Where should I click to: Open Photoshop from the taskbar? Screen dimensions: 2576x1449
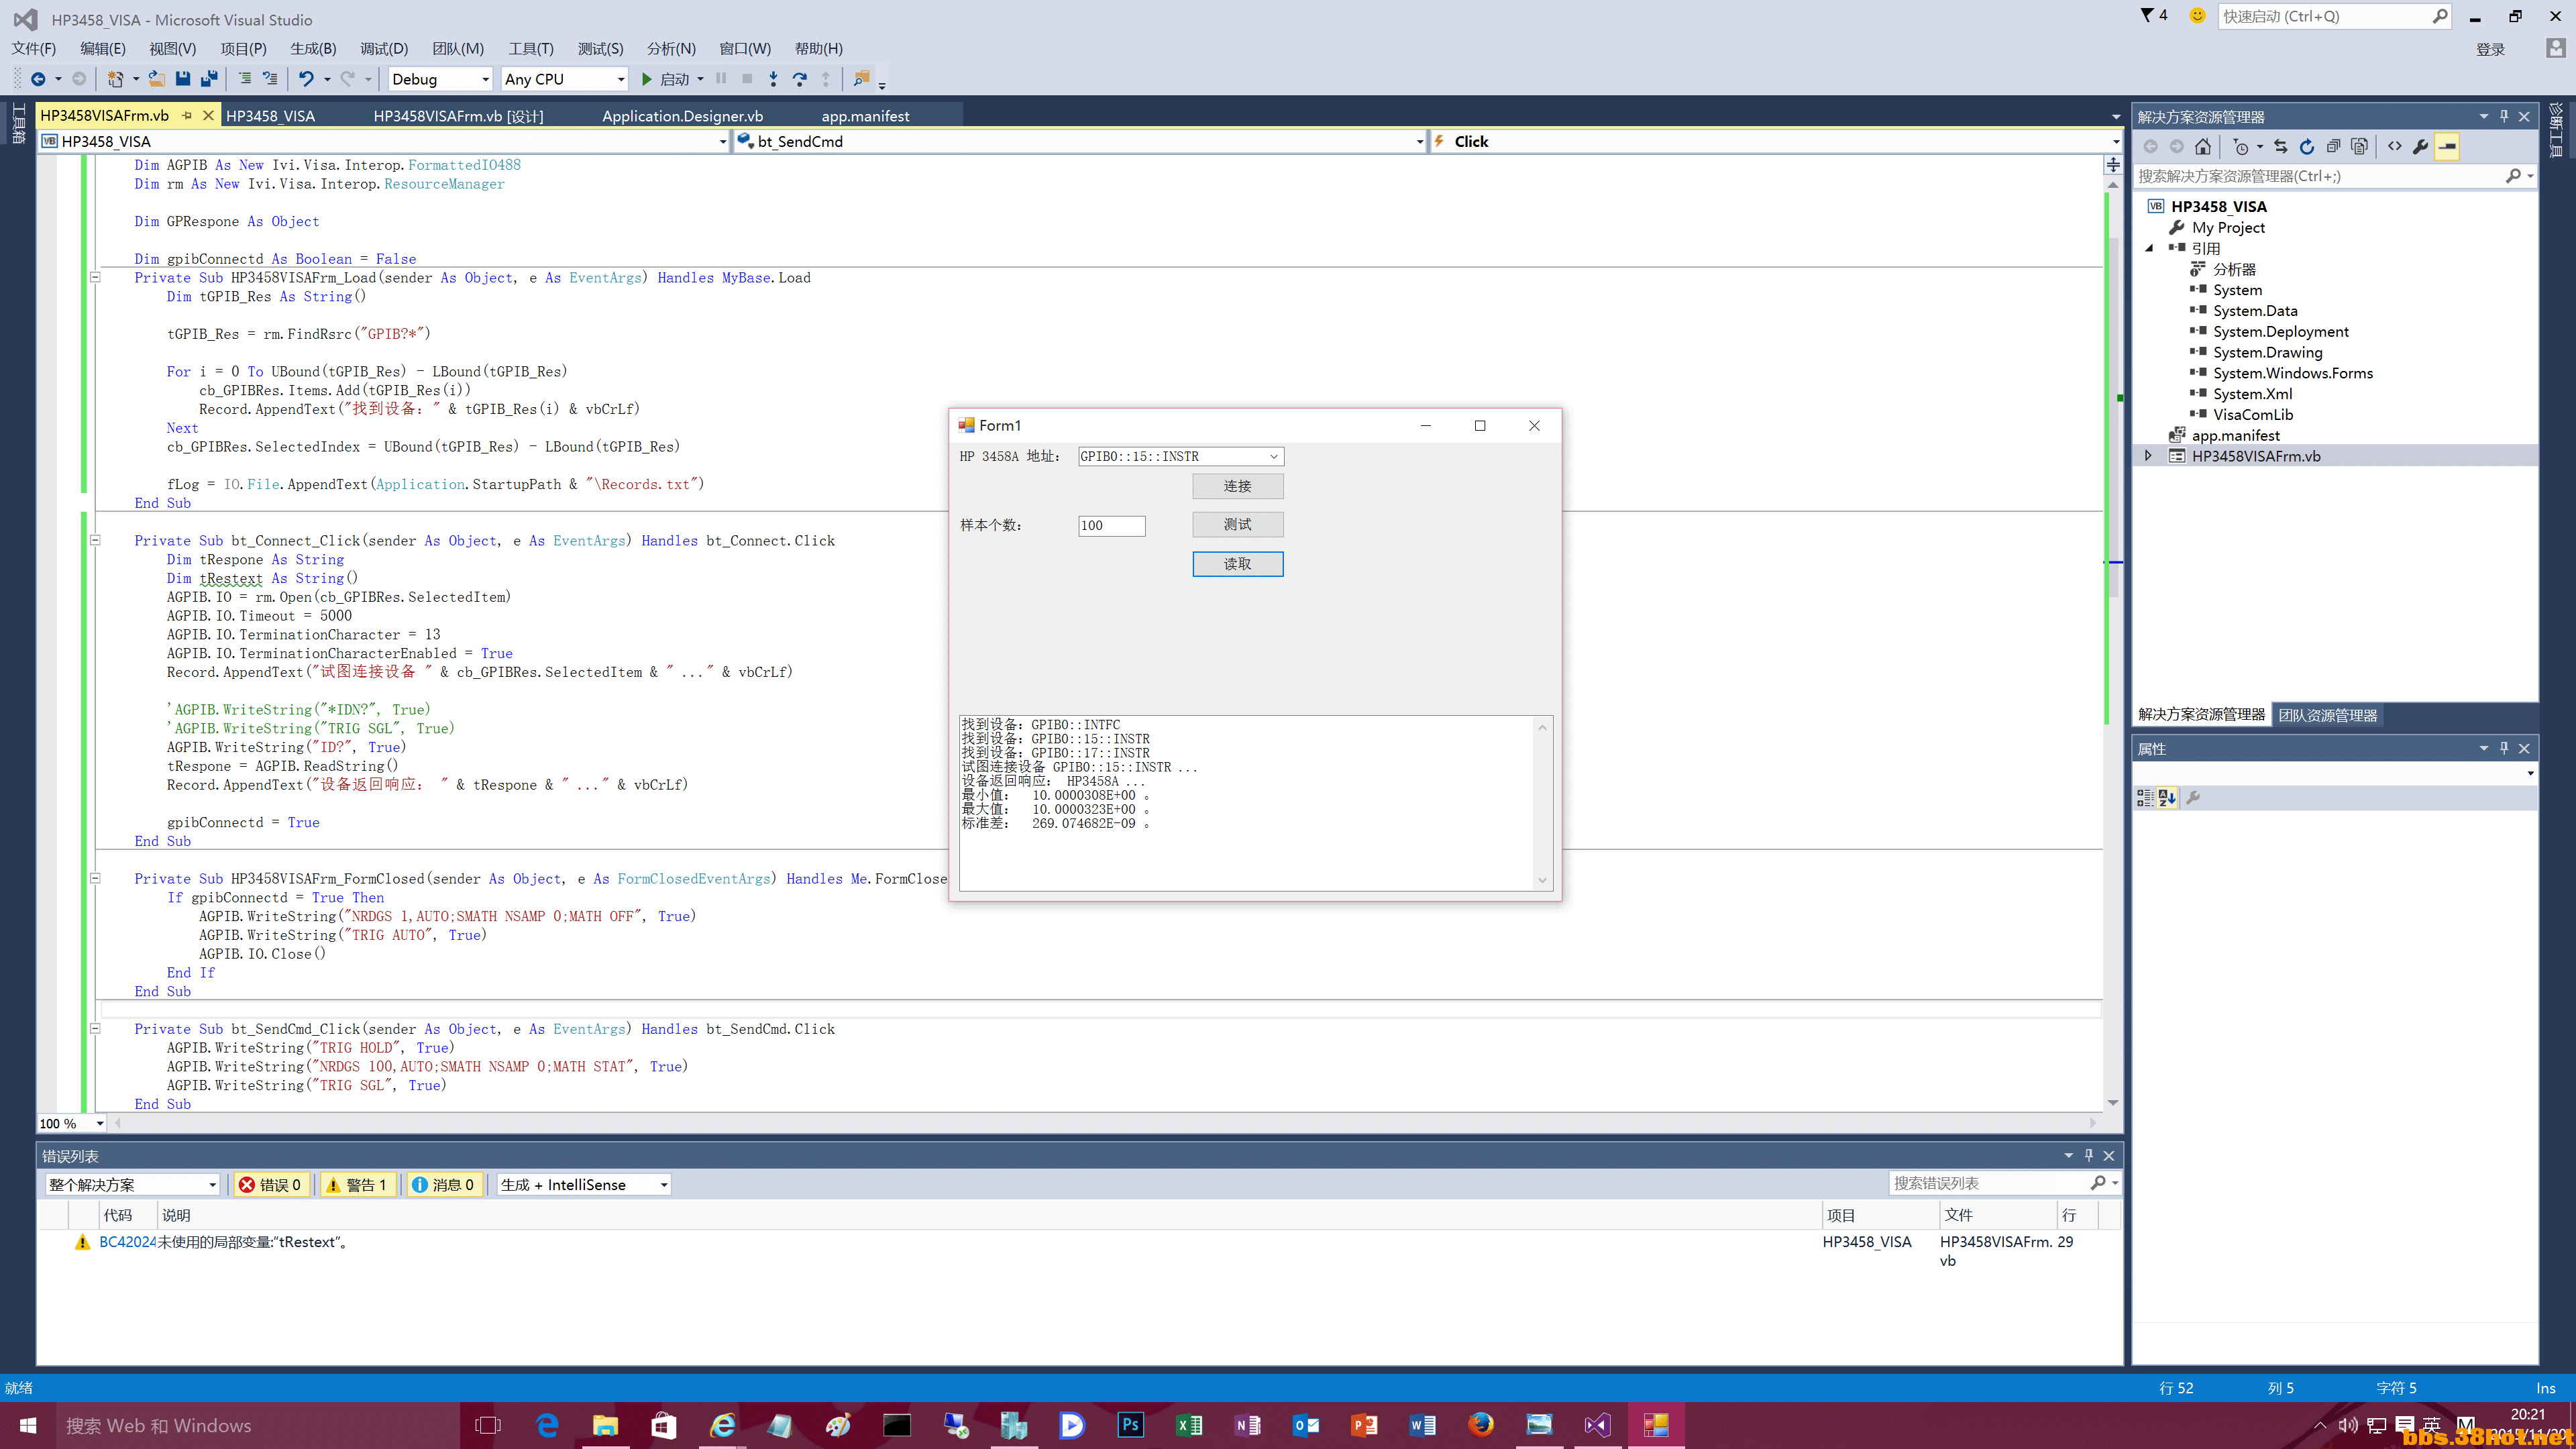point(1130,1425)
